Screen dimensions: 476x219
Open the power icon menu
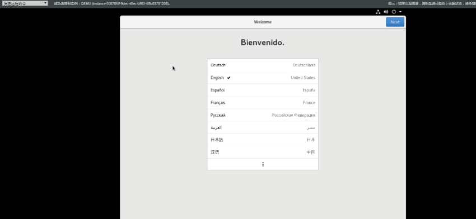[394, 12]
